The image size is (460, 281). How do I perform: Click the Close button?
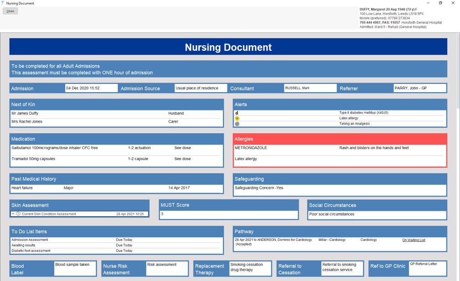(x=10, y=10)
